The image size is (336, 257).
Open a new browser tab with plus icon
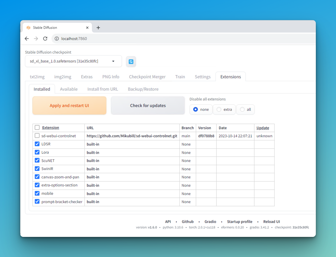pos(98,28)
